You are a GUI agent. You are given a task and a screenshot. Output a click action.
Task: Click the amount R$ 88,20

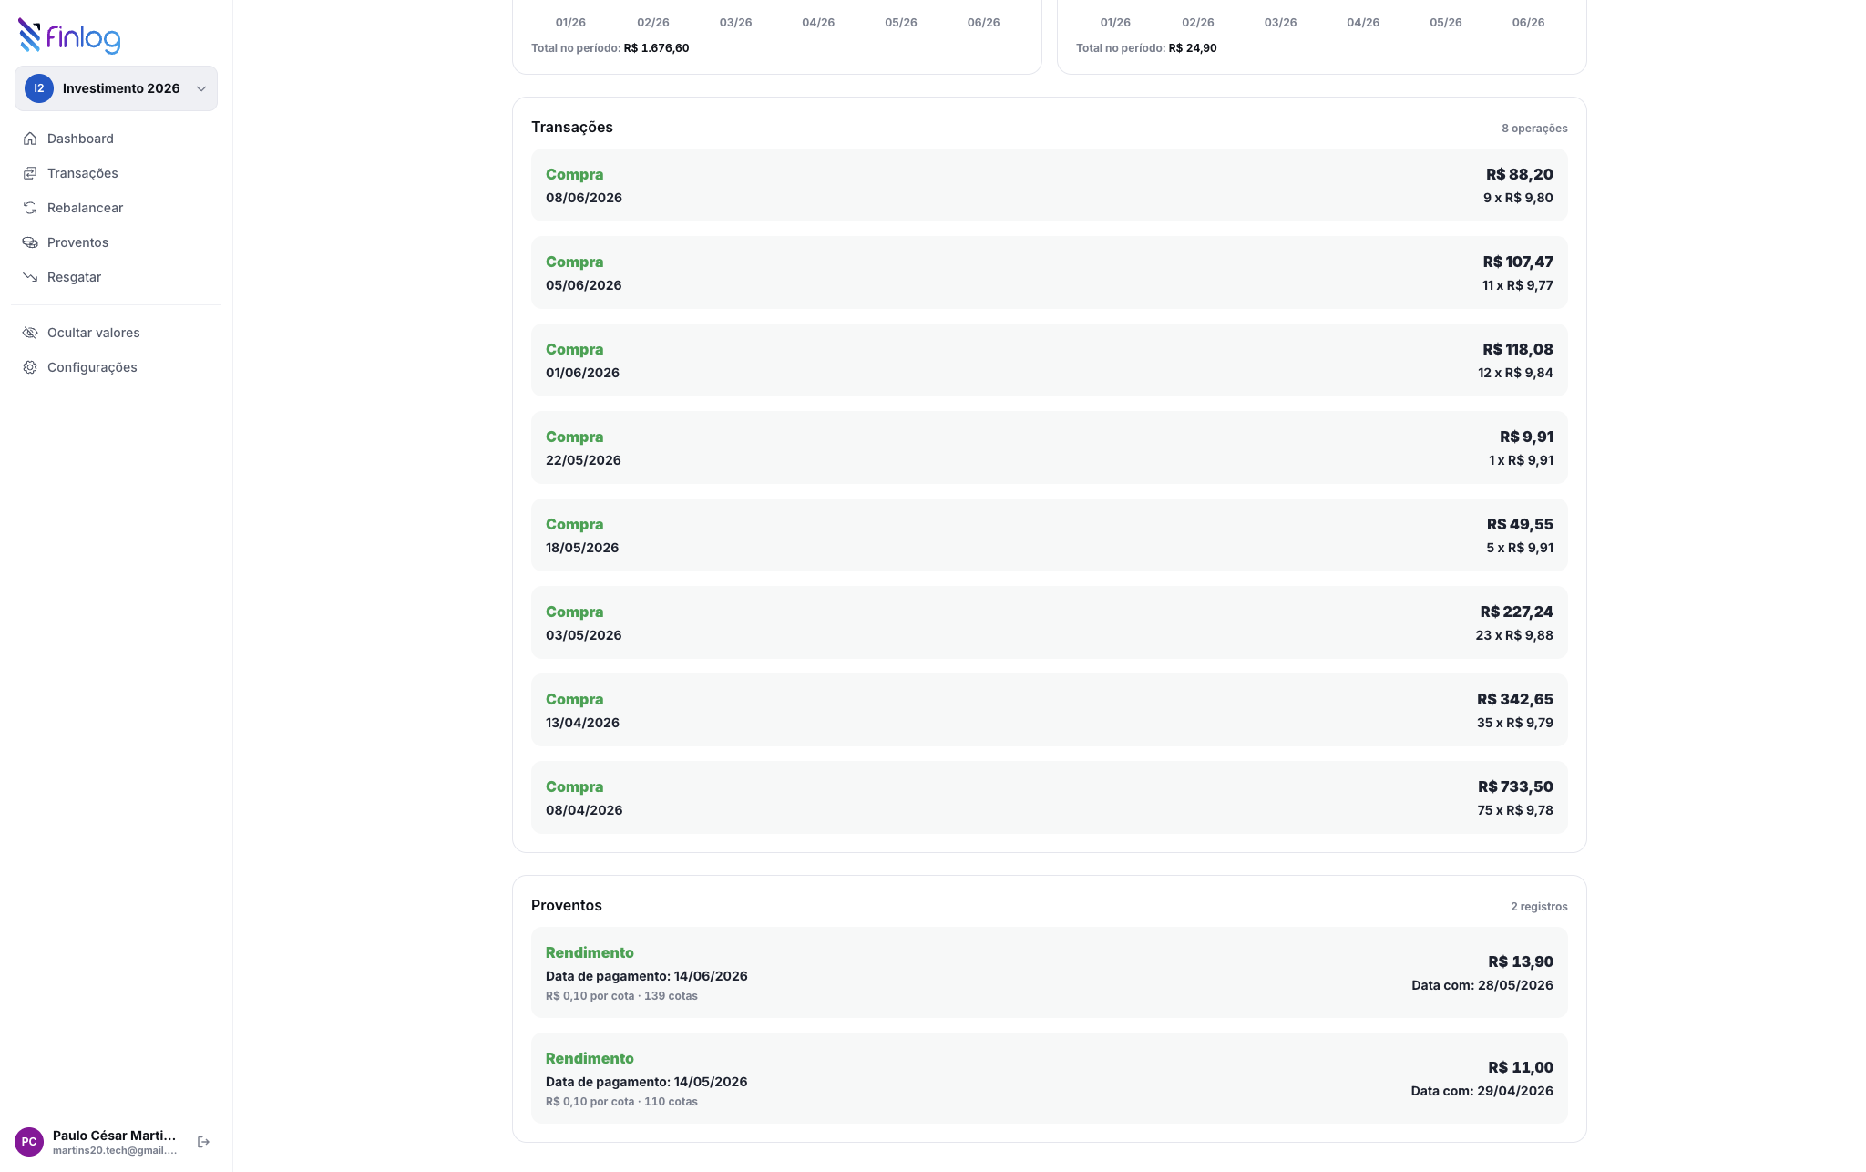[1519, 175]
